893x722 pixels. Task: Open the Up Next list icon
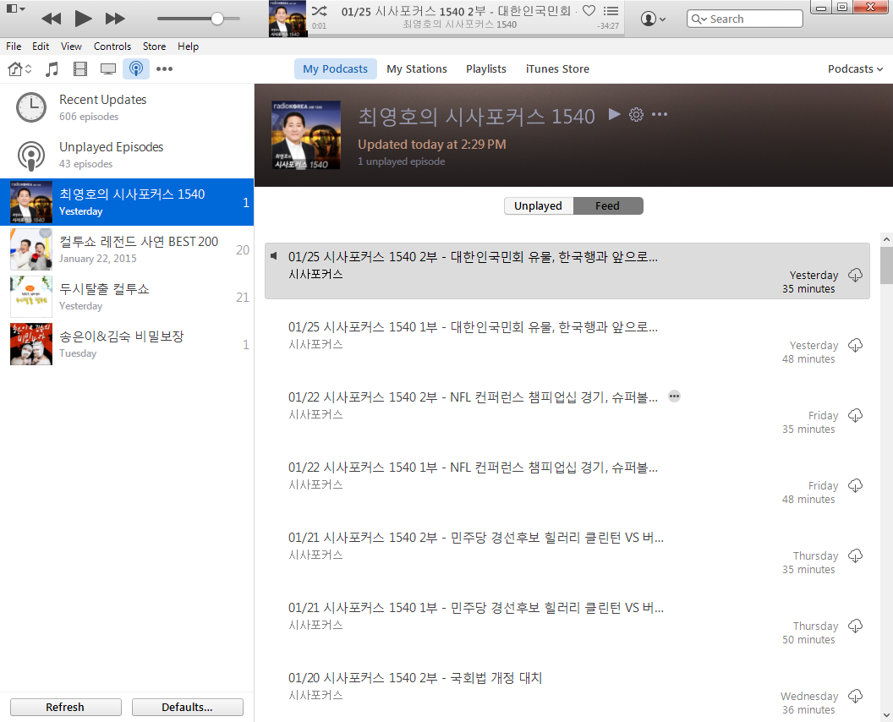(x=611, y=11)
